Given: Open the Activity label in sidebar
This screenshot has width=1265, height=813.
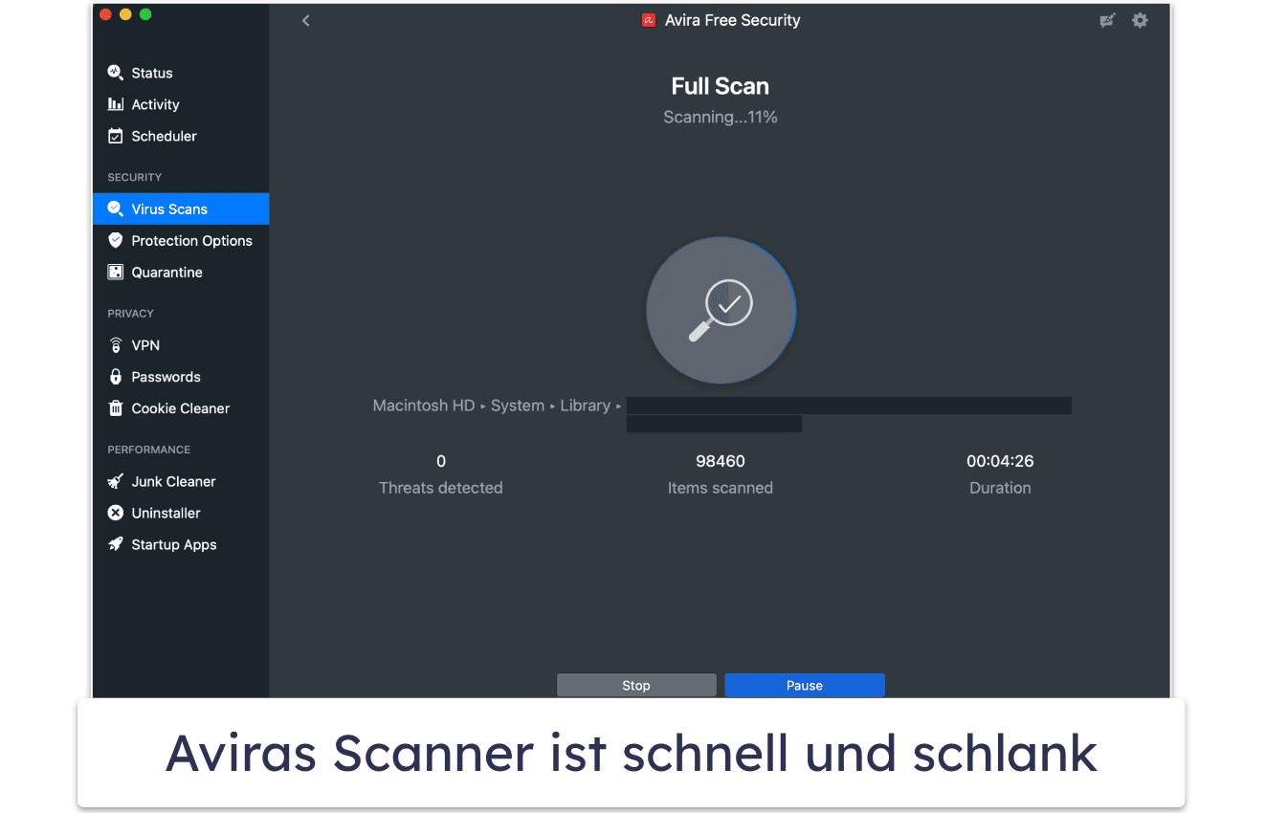Looking at the screenshot, I should click(x=155, y=104).
